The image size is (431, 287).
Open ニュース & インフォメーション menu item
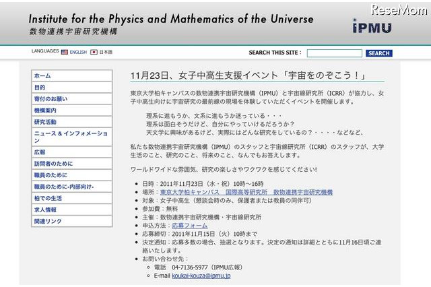coord(72,137)
